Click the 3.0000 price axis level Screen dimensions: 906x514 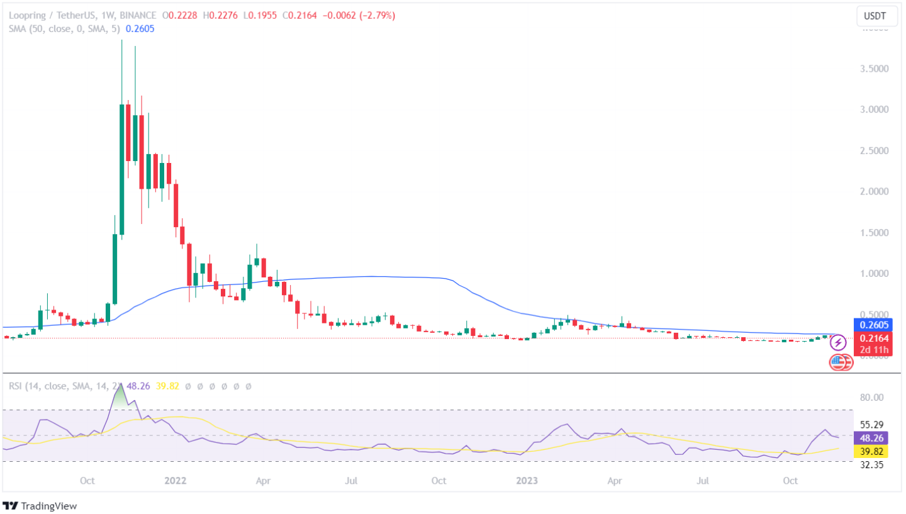pyautogui.click(x=875, y=109)
